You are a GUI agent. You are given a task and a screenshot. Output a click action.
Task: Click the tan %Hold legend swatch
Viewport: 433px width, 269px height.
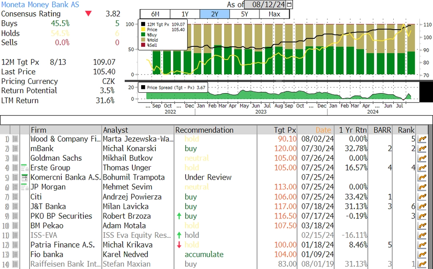(x=143, y=40)
